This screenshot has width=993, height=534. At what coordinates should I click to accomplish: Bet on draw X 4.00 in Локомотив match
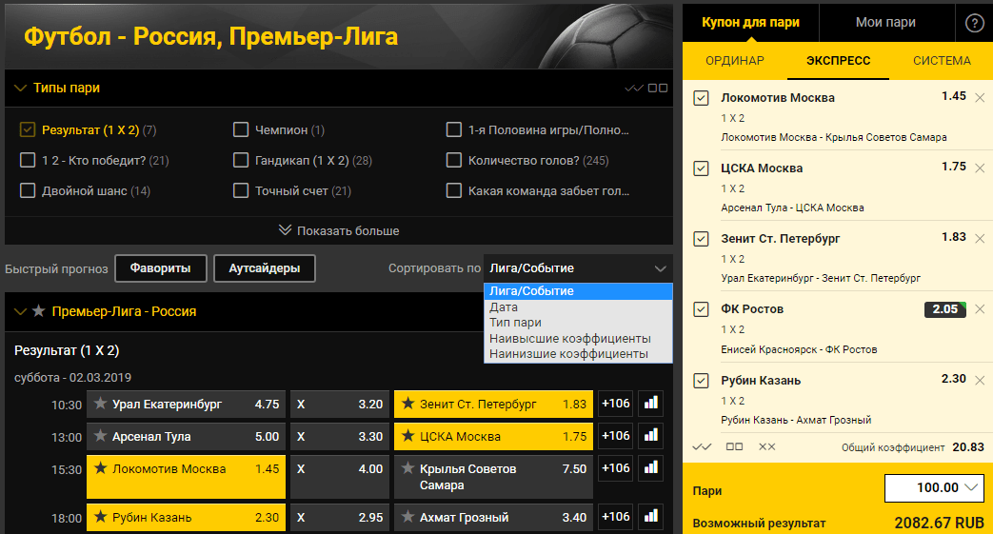pos(340,477)
